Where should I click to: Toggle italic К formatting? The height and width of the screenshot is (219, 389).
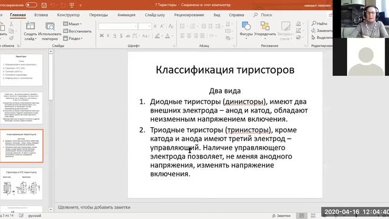(108, 36)
